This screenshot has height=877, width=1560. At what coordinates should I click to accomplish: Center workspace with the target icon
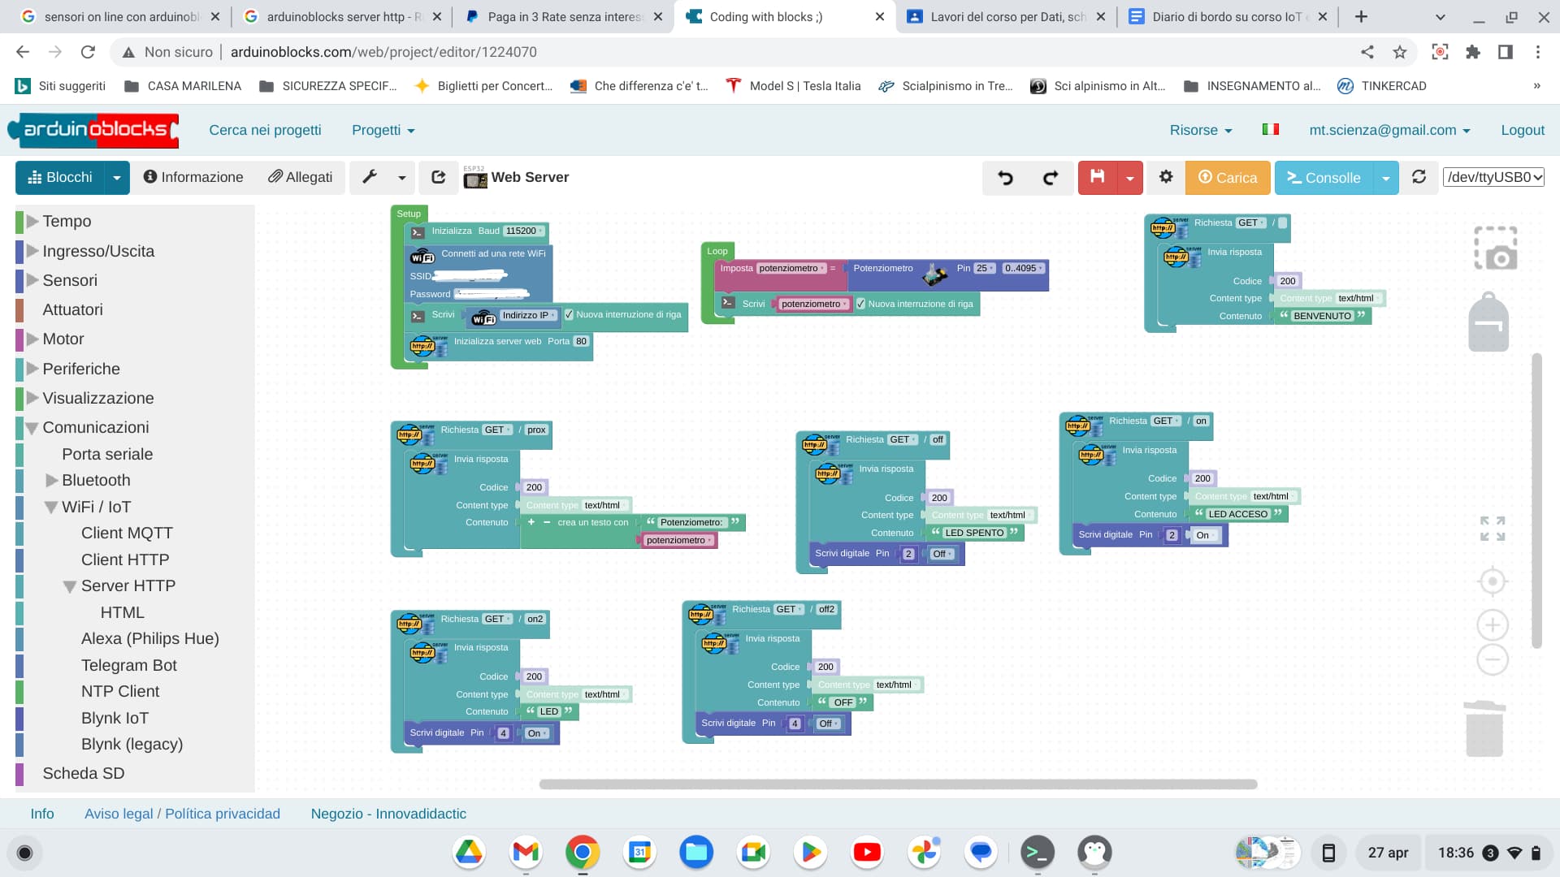point(1492,581)
